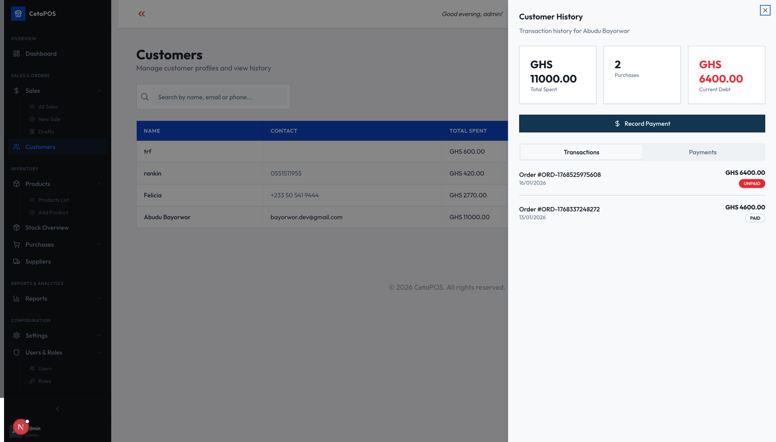Toggle Settings section open

99,335
